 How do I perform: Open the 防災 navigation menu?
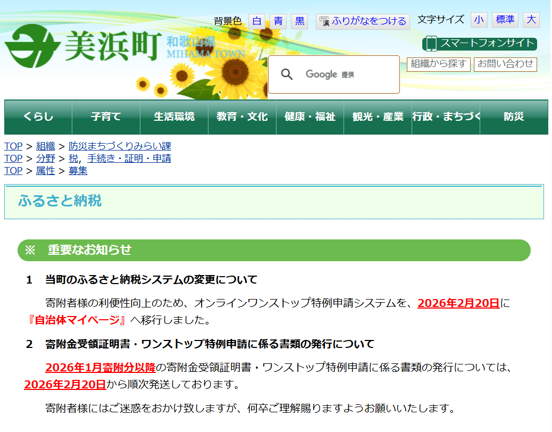(x=514, y=117)
